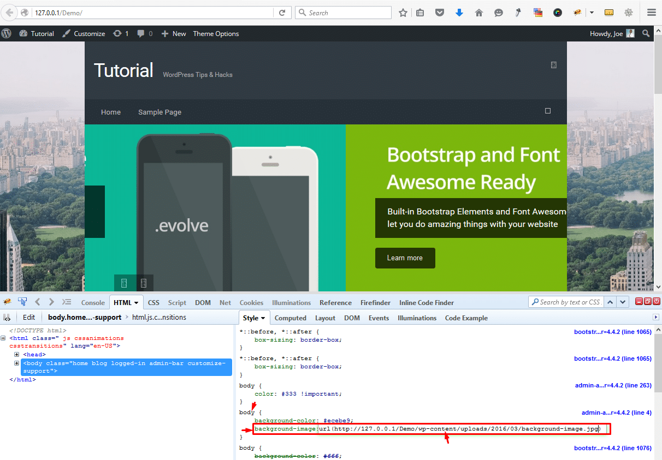The height and width of the screenshot is (460, 662).
Task: Expand the head node
Action: coord(17,355)
